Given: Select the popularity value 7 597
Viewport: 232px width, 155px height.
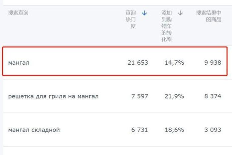Looking at the screenshot, I should tap(140, 96).
